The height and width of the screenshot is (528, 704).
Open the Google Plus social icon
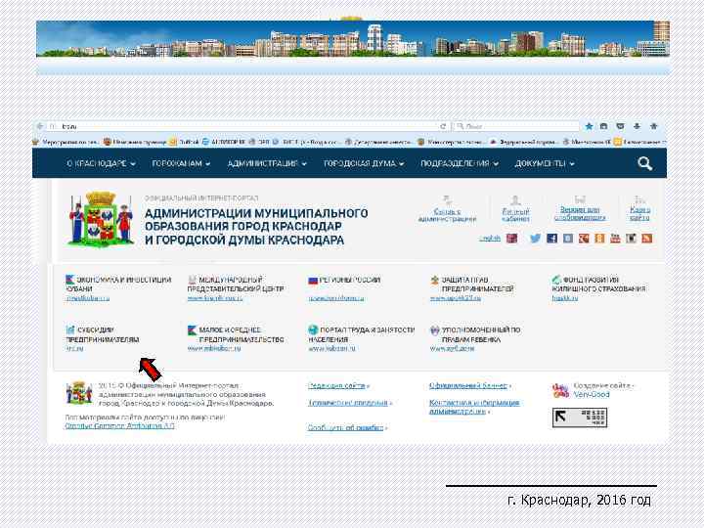(x=584, y=238)
